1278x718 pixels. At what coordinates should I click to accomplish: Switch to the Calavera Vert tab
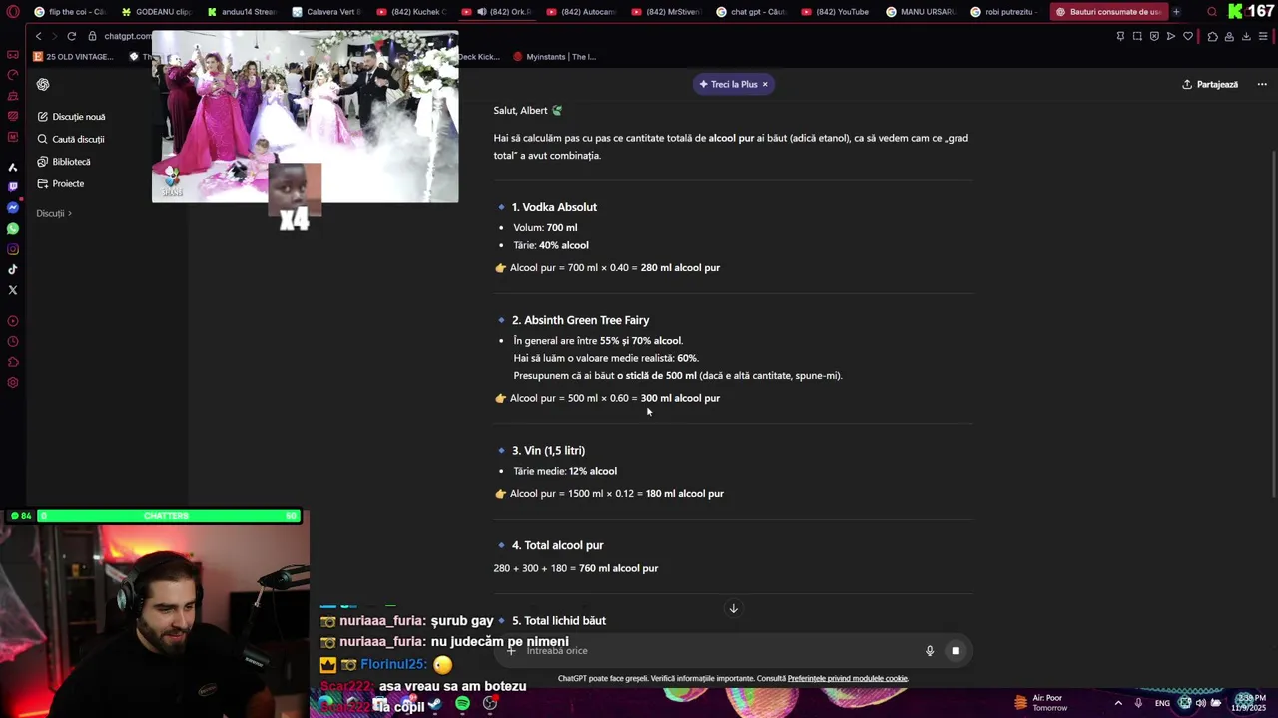[x=325, y=12]
